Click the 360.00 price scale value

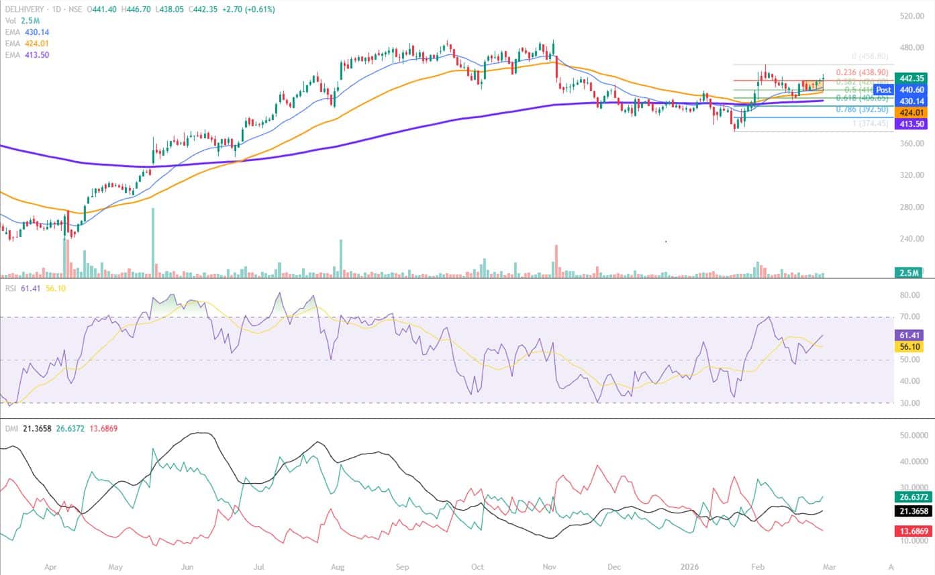click(913, 144)
